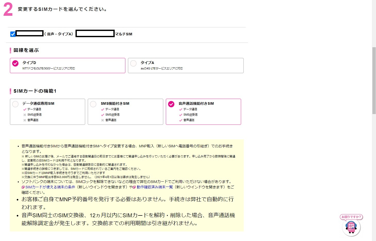Click the chat support mascot icon

click(351, 228)
